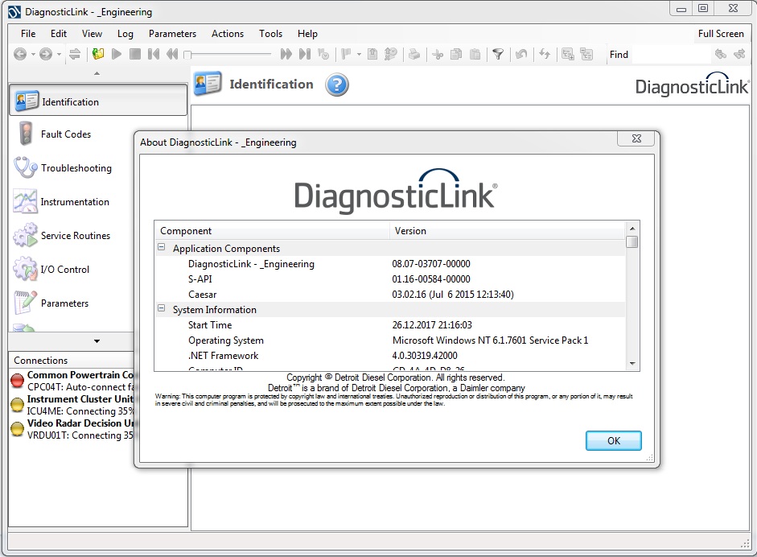This screenshot has height=557, width=757.
Task: Click the sidebar scroll up arrow
Action: 97,73
